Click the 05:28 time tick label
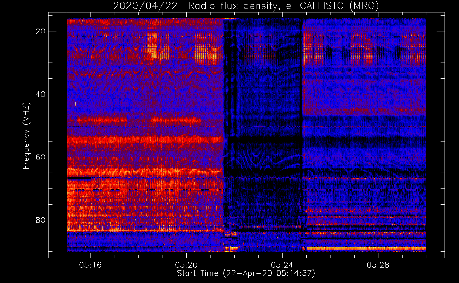 pos(378,265)
